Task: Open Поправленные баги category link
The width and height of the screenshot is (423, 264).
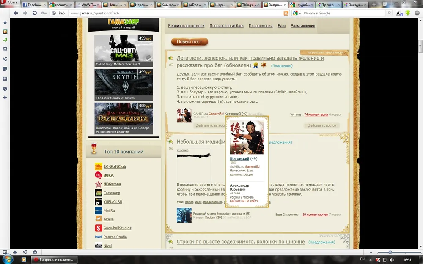Action: pos(226,26)
